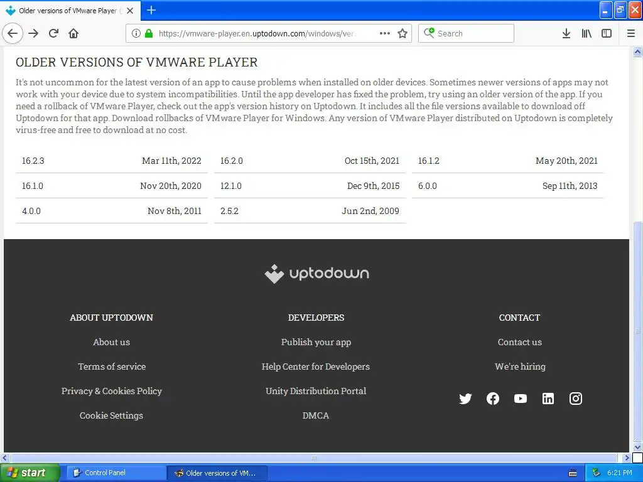Open the About us link
The image size is (643, 482).
tap(112, 342)
